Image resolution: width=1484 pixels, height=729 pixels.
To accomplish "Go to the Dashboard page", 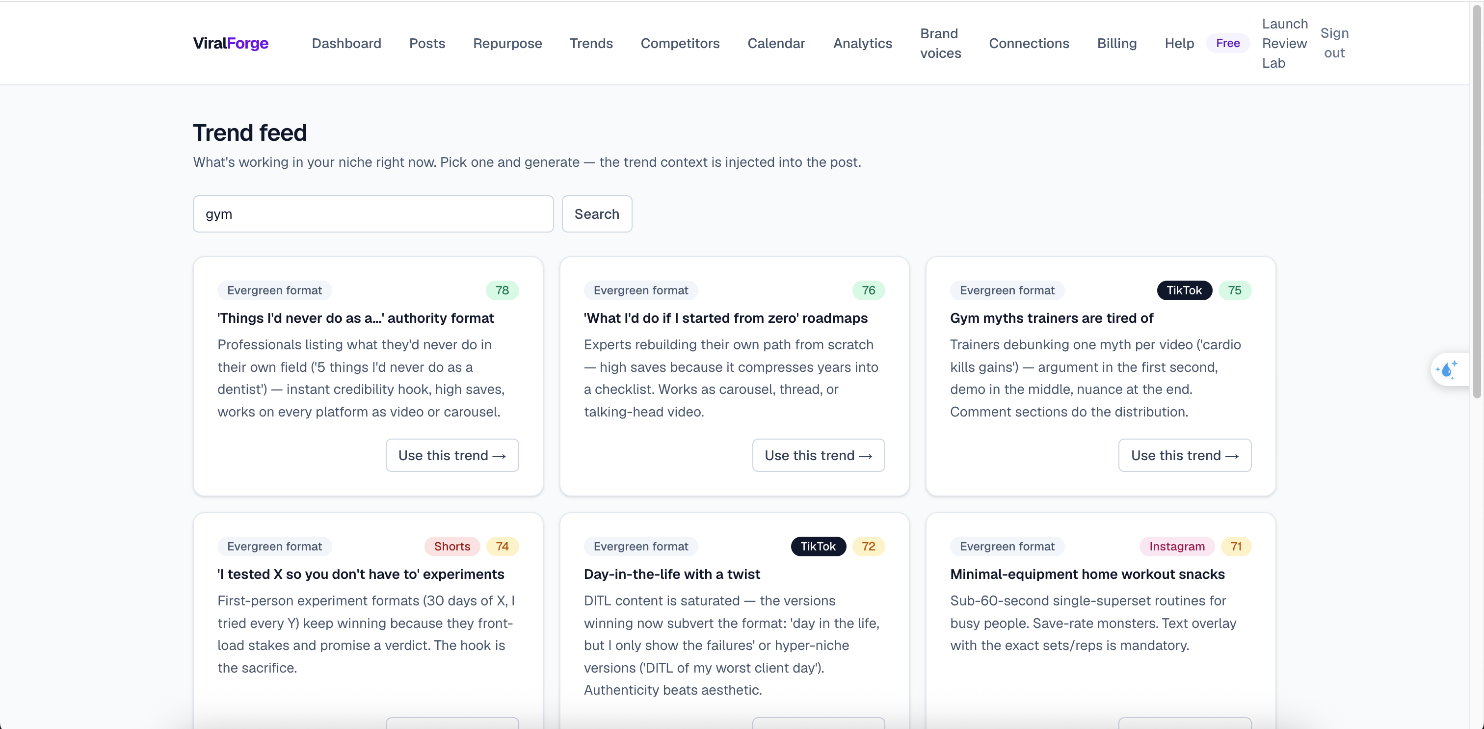I will click(x=346, y=43).
